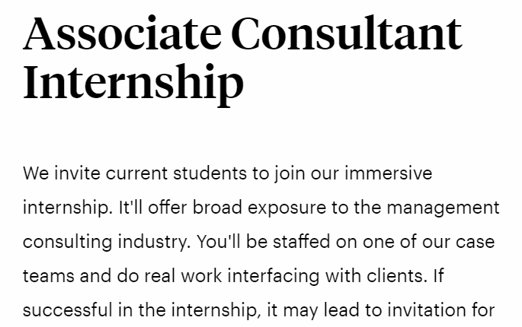Click the word "exposure" in the paragraph
Image resolution: width=522 pixels, height=327 pixels.
(x=287, y=208)
